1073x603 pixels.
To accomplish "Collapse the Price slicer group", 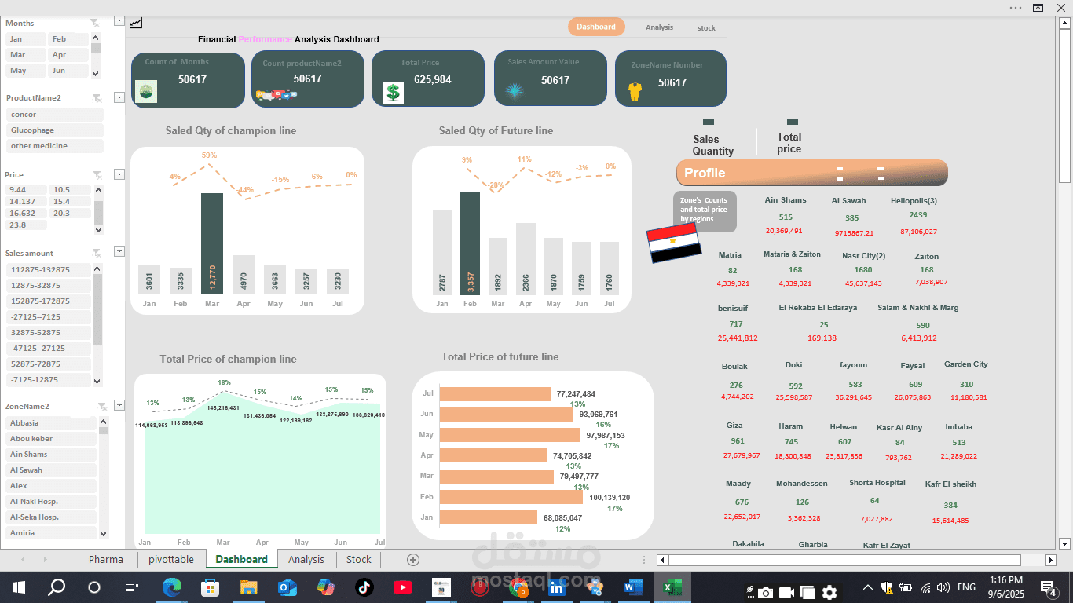I will (119, 174).
